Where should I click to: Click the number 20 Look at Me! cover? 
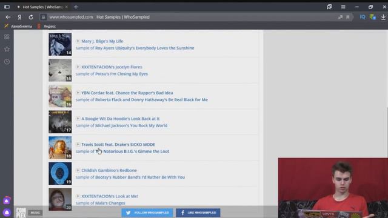point(60,199)
